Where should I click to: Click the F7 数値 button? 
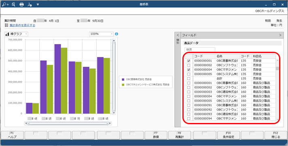156,135
